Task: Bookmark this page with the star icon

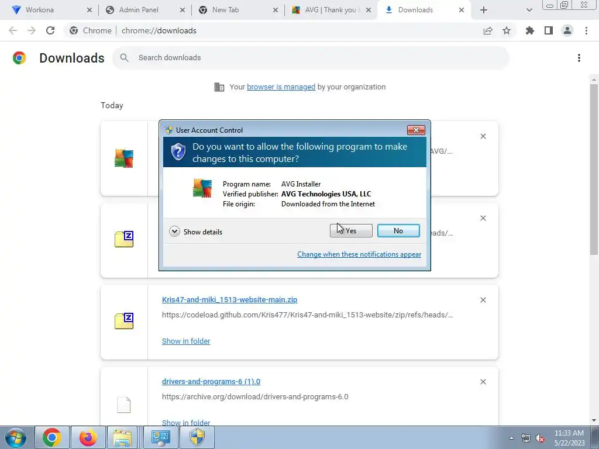Action: point(507,30)
